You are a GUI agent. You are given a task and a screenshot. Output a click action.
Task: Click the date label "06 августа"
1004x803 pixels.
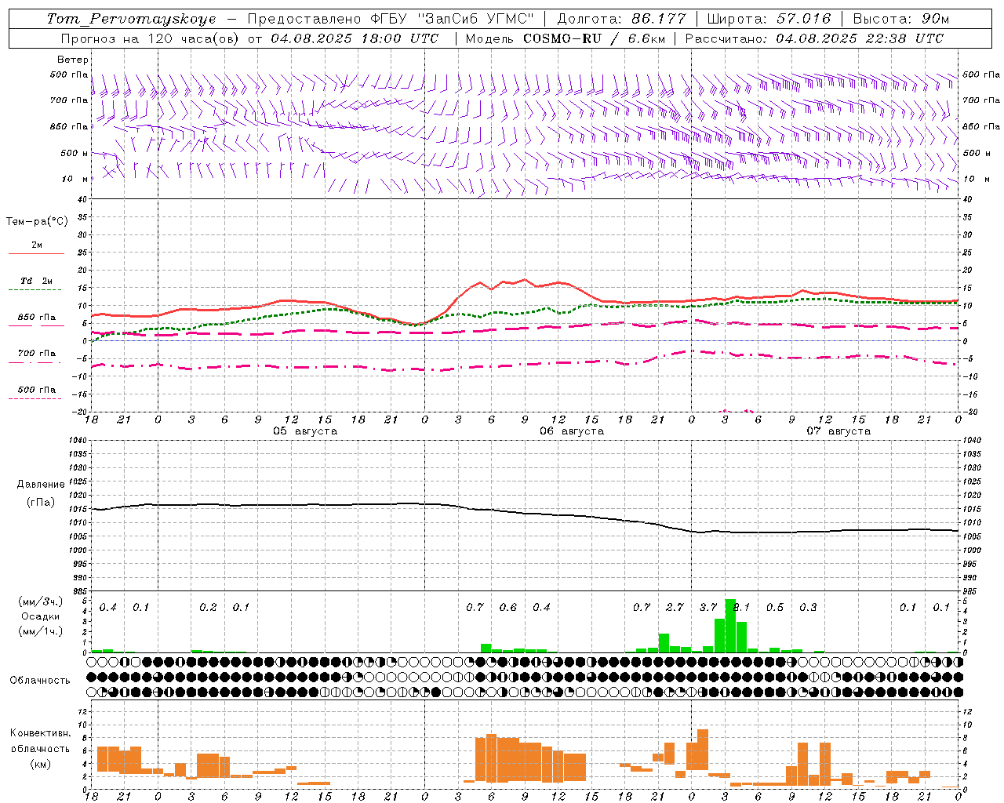point(572,431)
